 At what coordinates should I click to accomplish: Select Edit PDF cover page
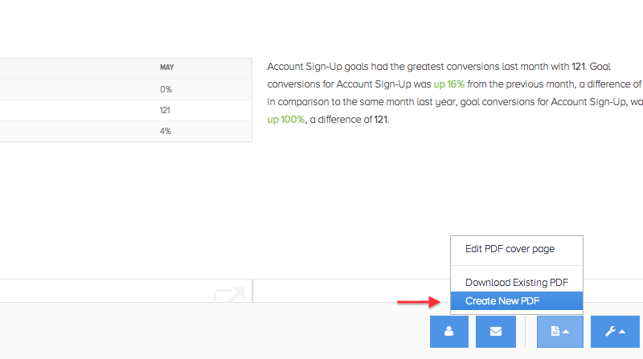pos(510,249)
